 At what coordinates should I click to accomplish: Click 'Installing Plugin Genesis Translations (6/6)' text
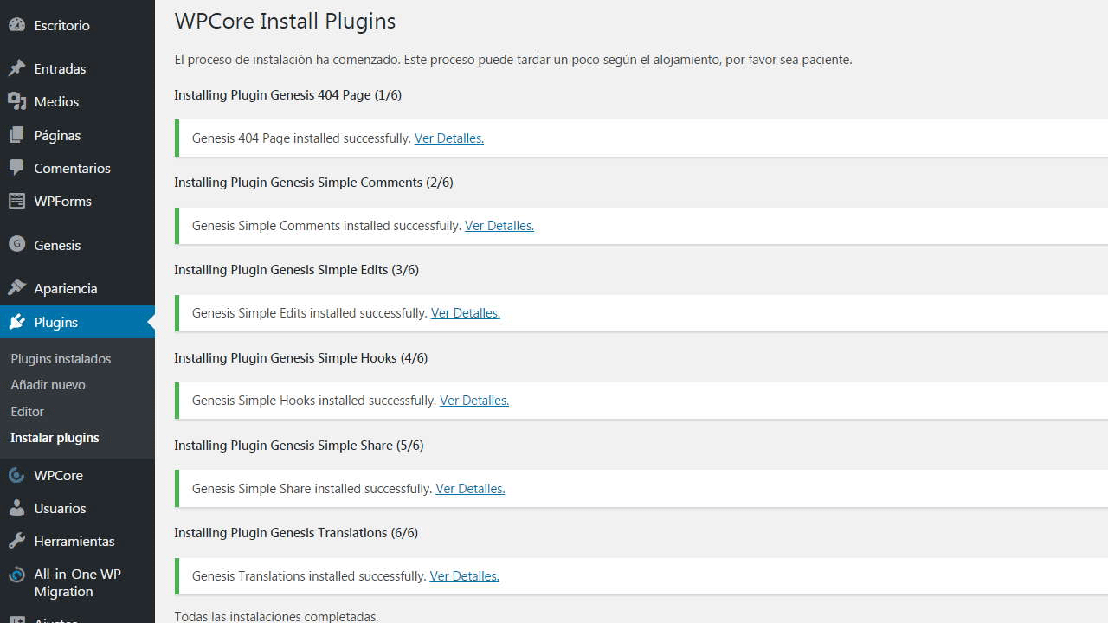tap(296, 533)
